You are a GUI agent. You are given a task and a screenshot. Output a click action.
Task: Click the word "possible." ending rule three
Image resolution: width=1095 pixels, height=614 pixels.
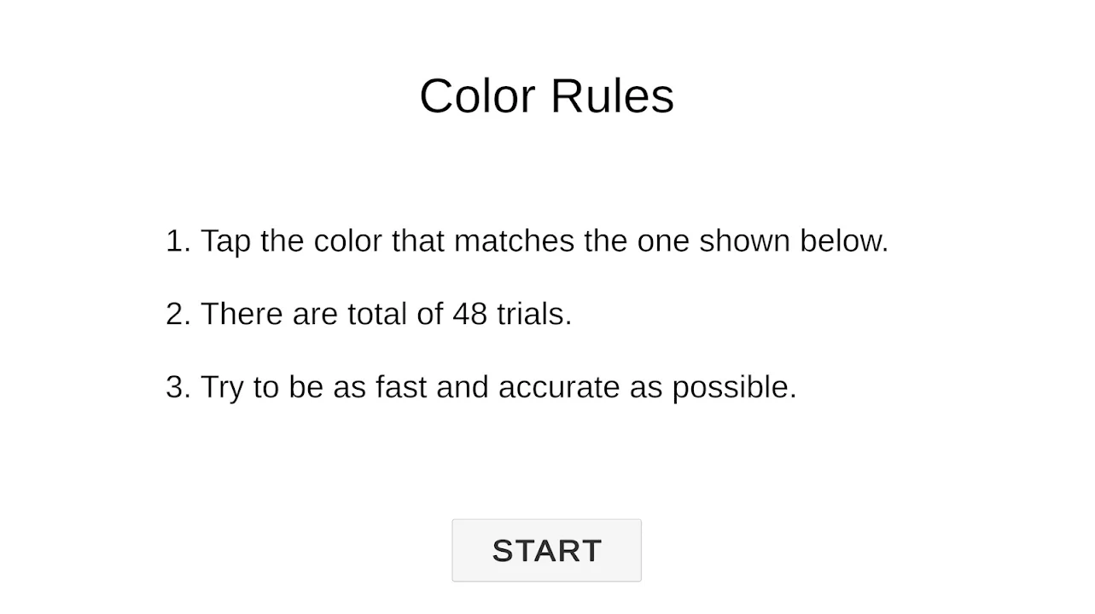734,388
